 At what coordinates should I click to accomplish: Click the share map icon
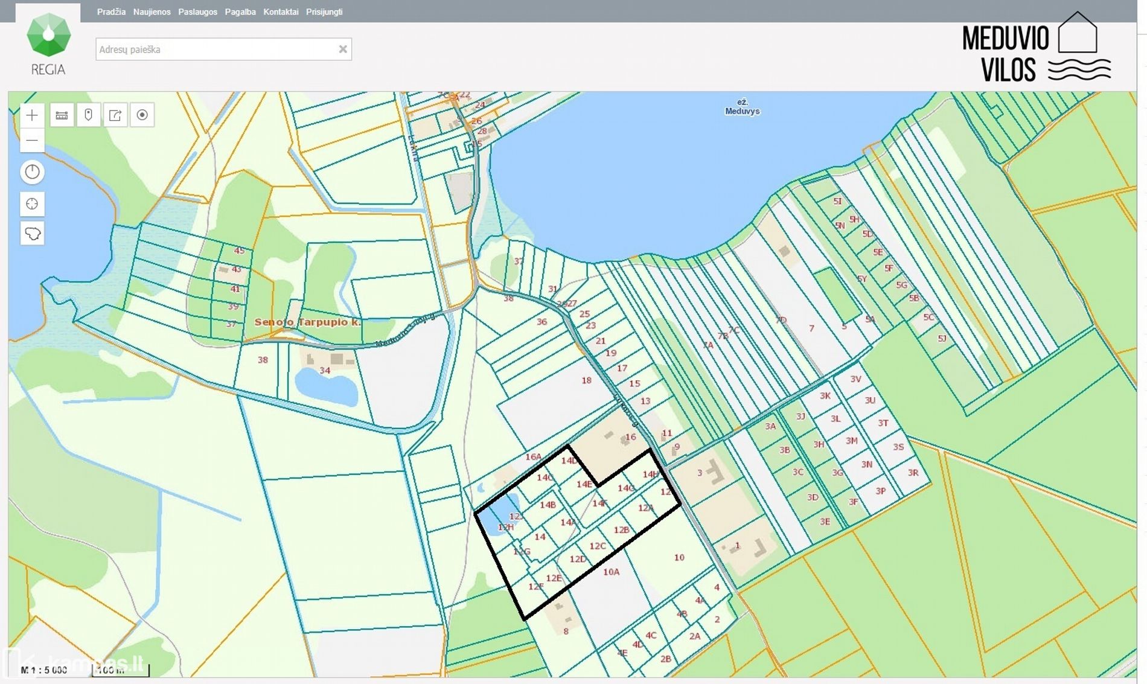point(115,115)
